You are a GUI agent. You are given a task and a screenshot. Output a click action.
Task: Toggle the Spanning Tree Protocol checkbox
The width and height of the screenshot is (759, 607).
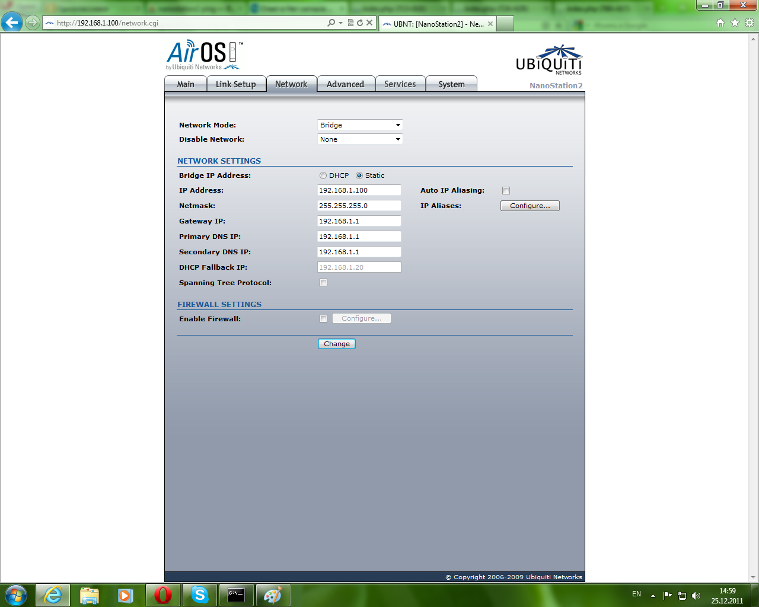coord(323,282)
